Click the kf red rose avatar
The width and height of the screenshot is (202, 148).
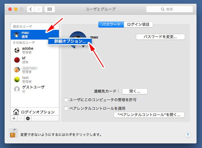[x=17, y=60]
